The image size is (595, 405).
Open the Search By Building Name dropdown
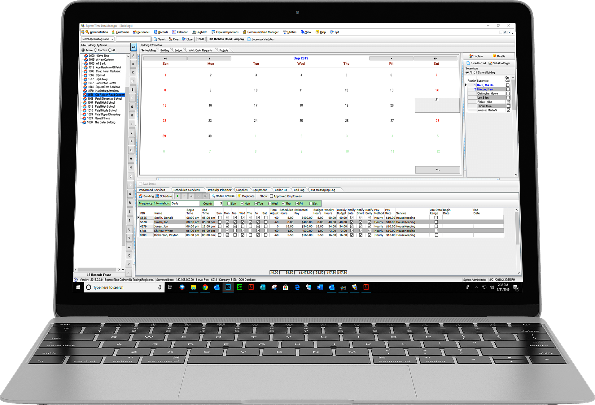(x=112, y=39)
